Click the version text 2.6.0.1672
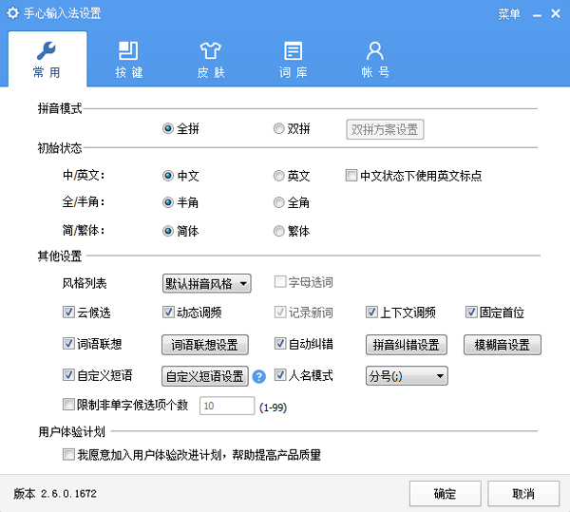Screen dimensions: 570x512 [x=68, y=494]
